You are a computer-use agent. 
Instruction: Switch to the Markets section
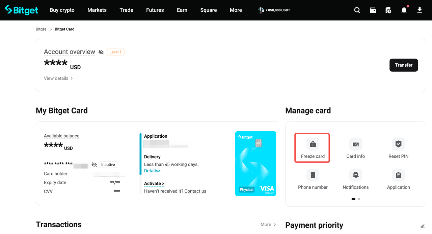[x=97, y=10]
